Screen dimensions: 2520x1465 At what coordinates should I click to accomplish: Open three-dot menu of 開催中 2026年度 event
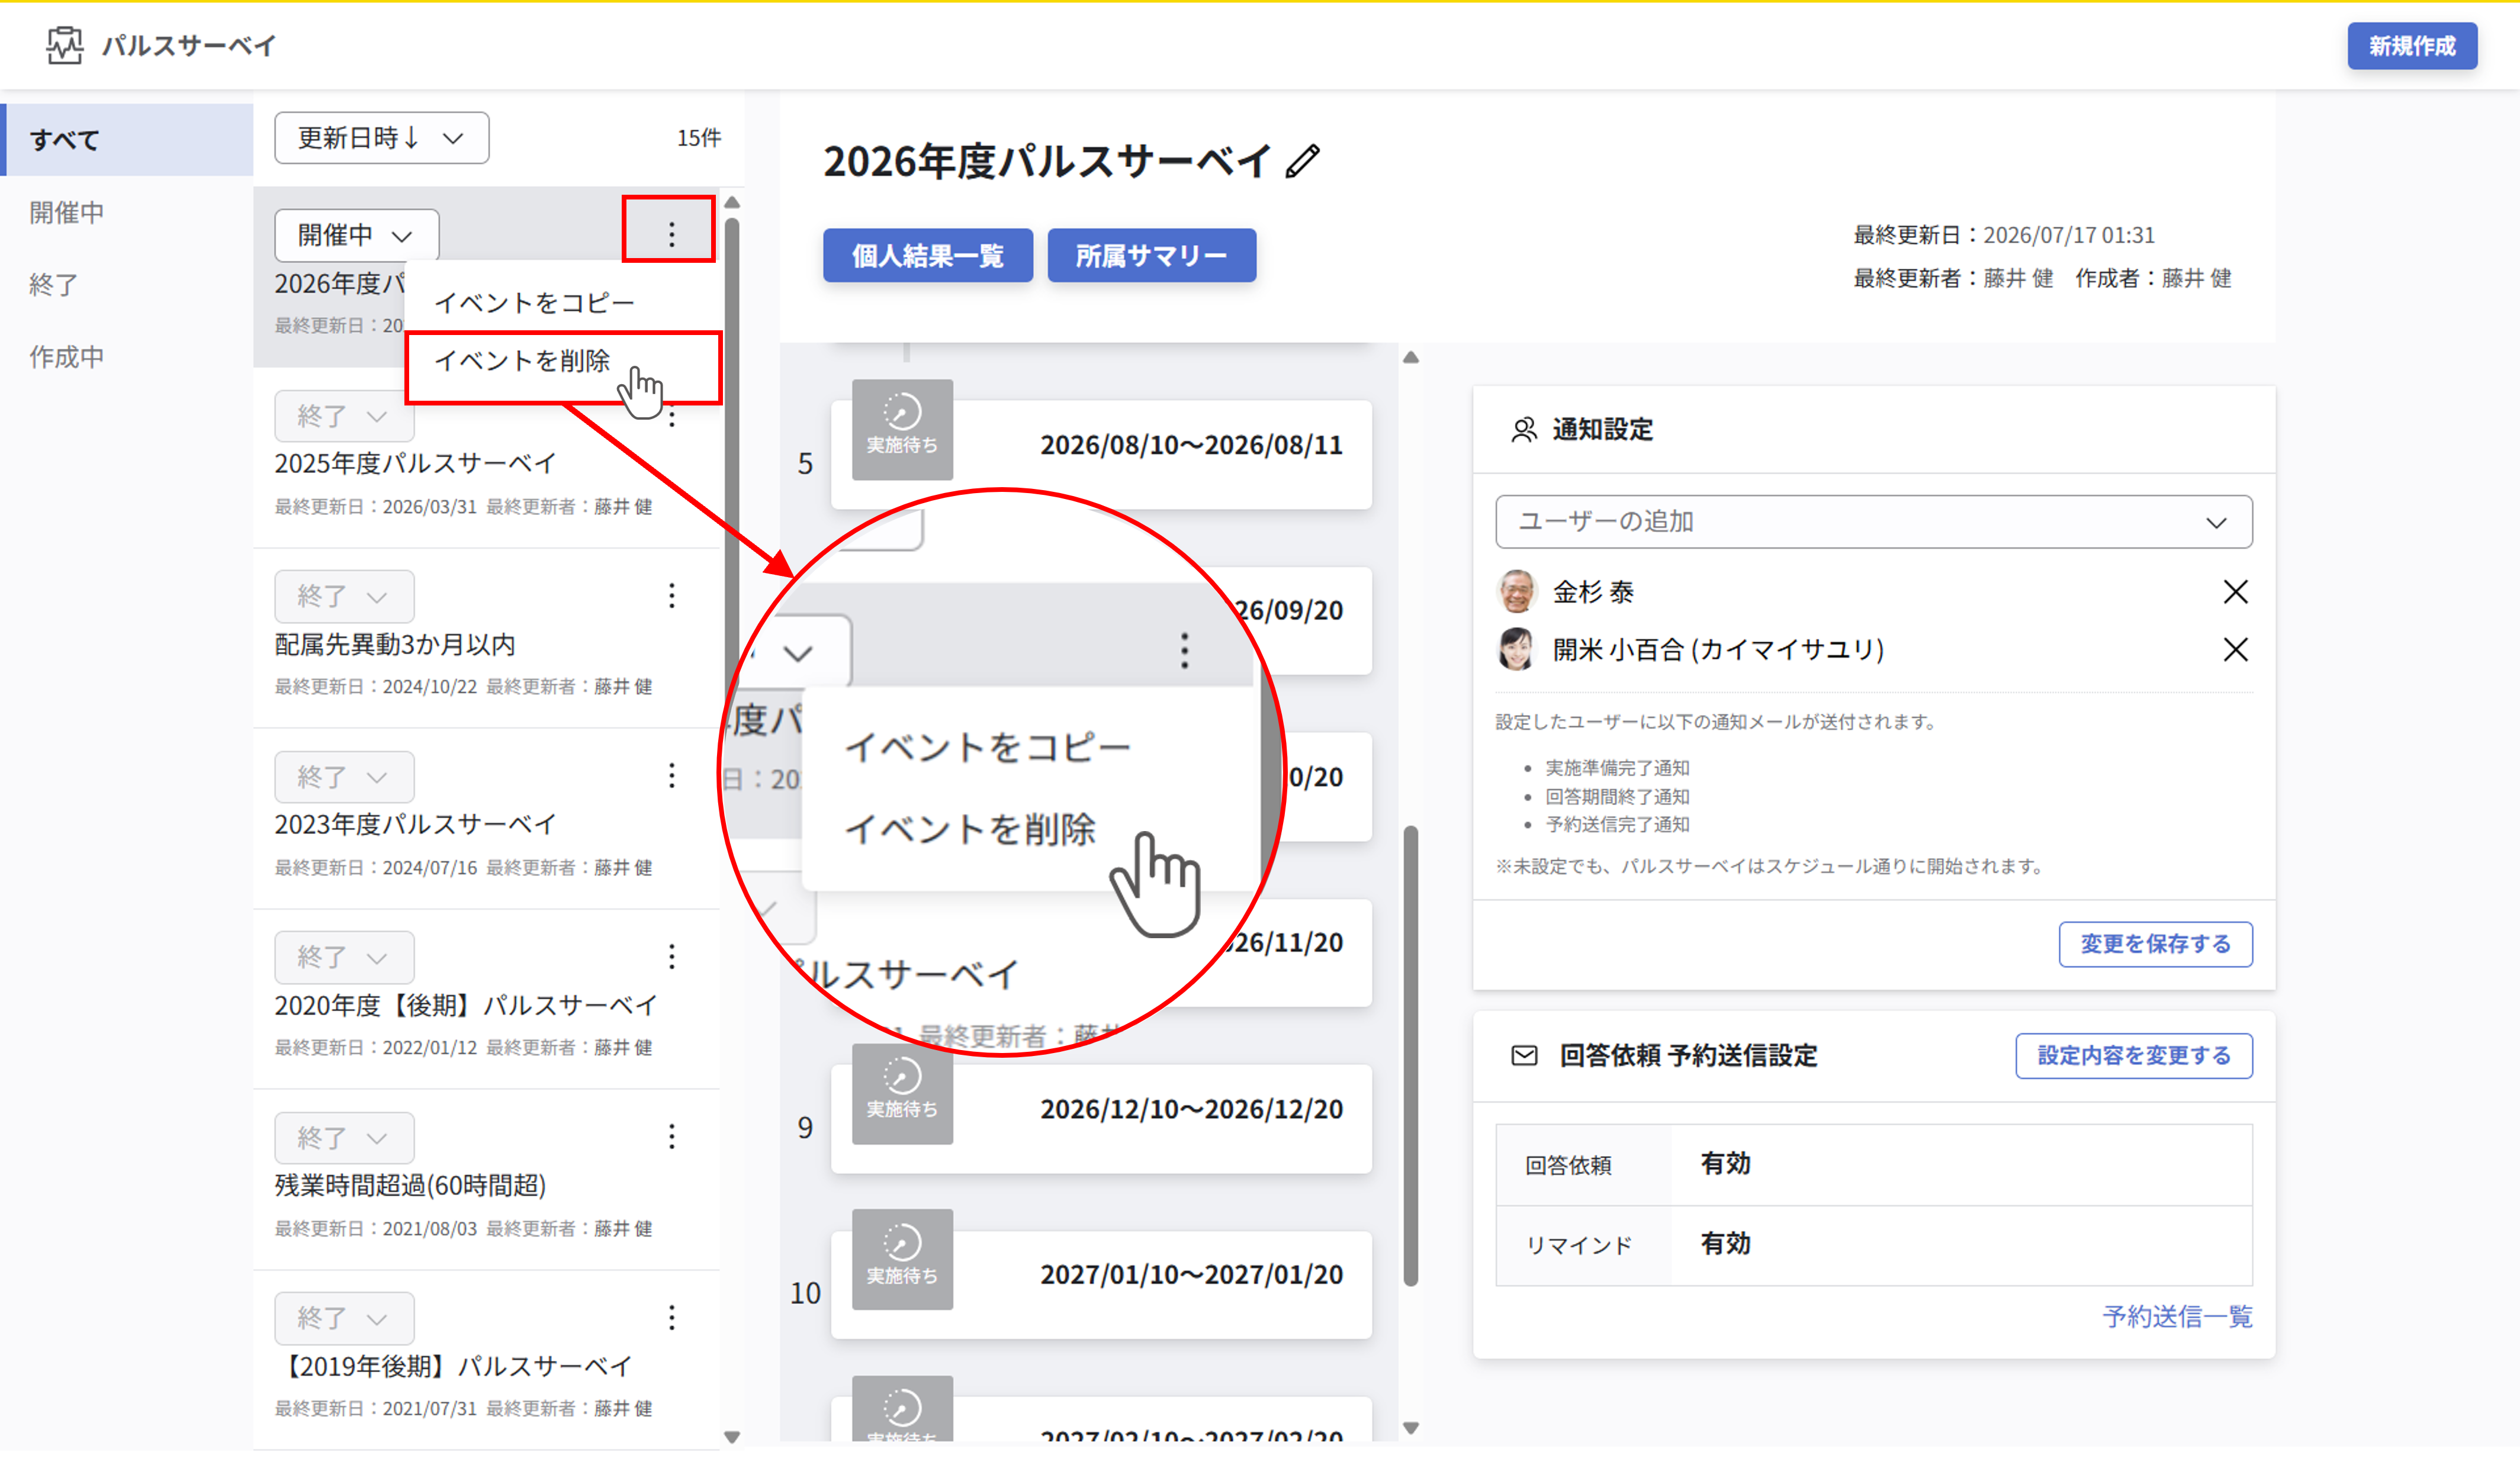pyautogui.click(x=671, y=234)
